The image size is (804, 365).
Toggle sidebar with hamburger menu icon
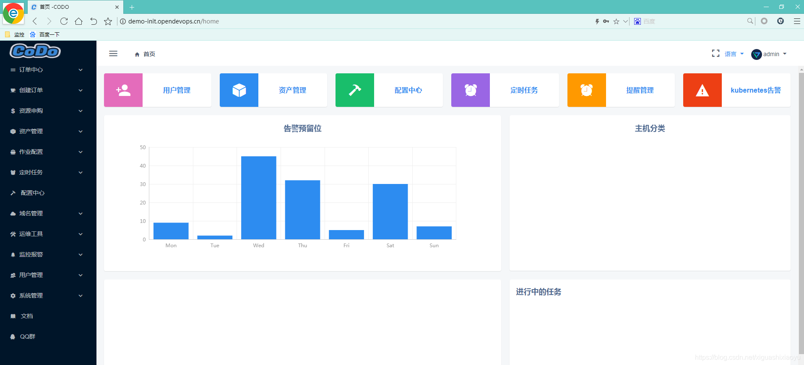[113, 54]
